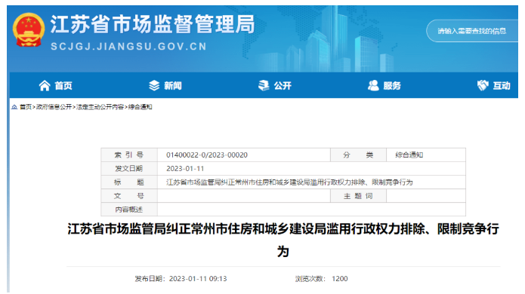The width and height of the screenshot is (525, 294).
Task: Click the stacked layers icon beside 新闻
Action: [154, 85]
